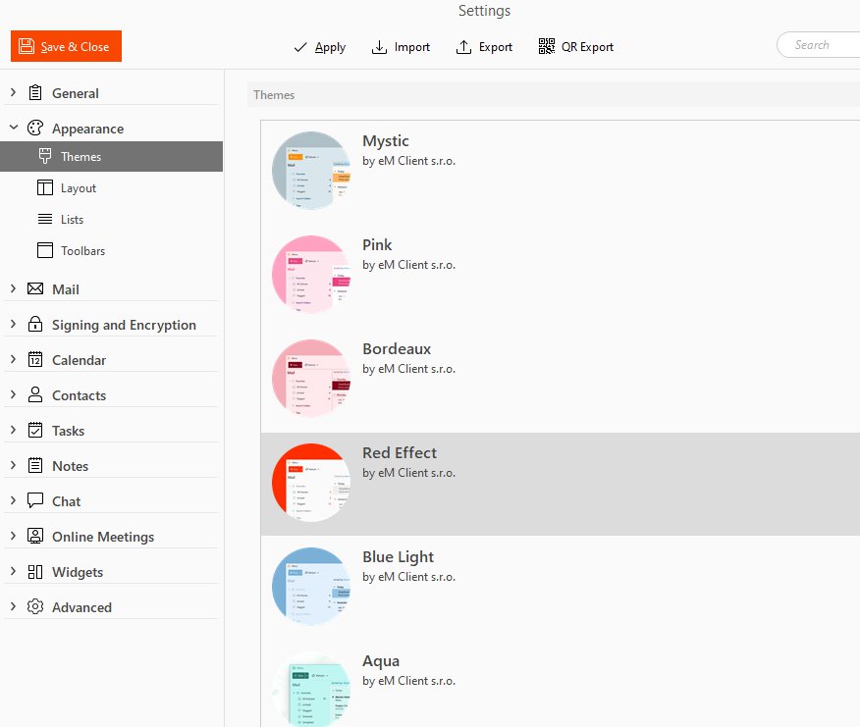The height and width of the screenshot is (727, 860).
Task: Collapse the Appearance section chevron
Action: click(13, 129)
